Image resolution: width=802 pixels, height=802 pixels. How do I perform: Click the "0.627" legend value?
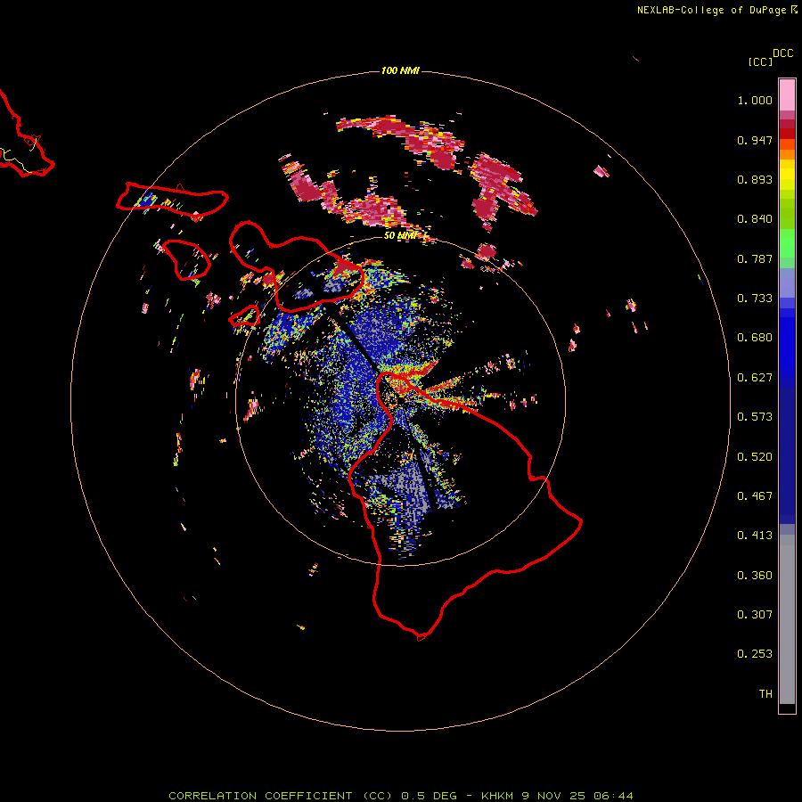[755, 378]
